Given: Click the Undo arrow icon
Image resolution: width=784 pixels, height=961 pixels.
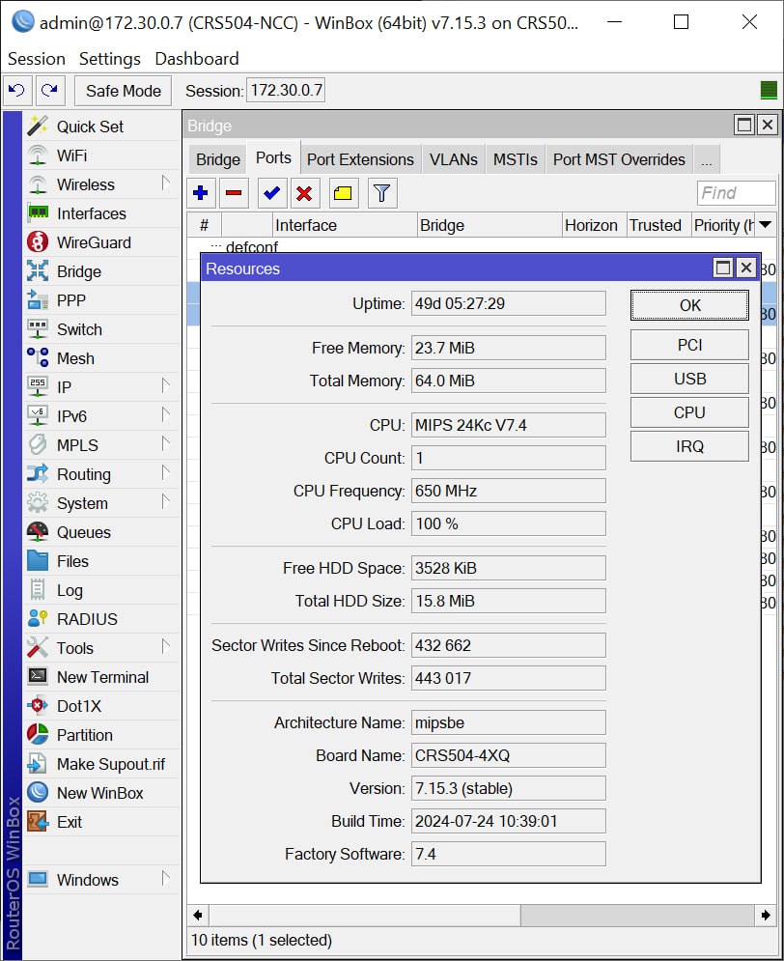Looking at the screenshot, I should [x=16, y=91].
